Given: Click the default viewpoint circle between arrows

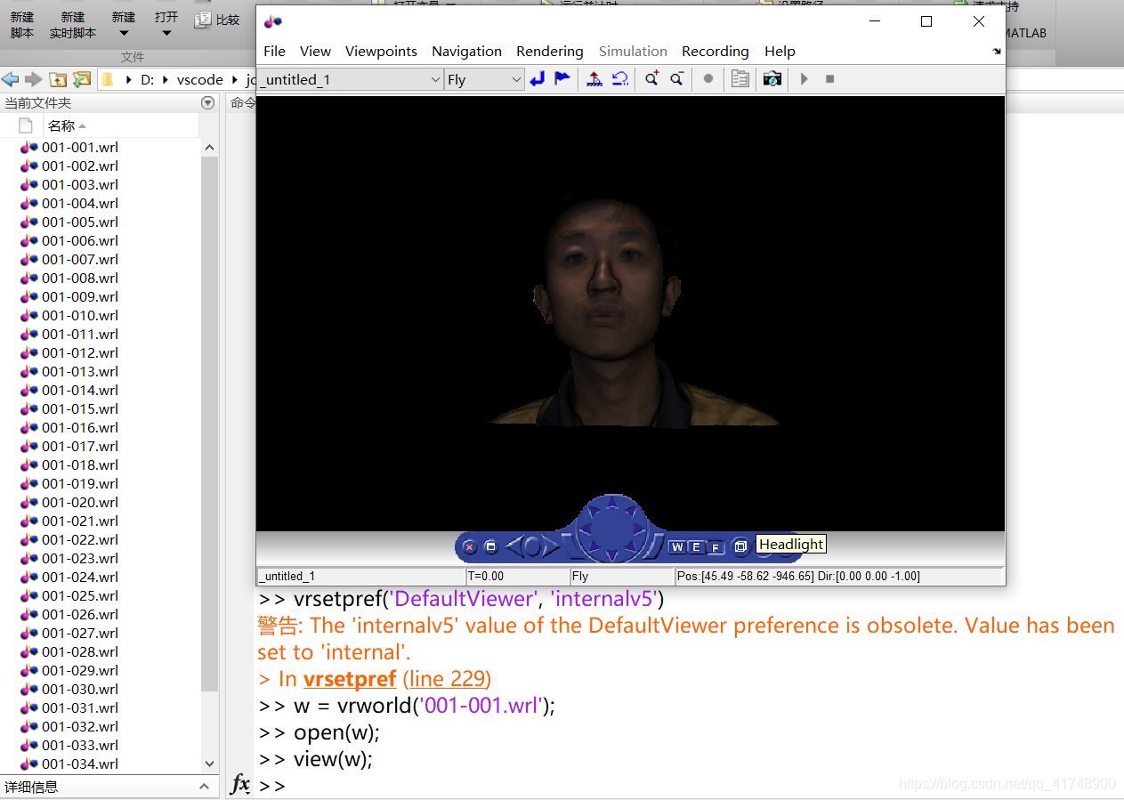Looking at the screenshot, I should tap(532, 546).
